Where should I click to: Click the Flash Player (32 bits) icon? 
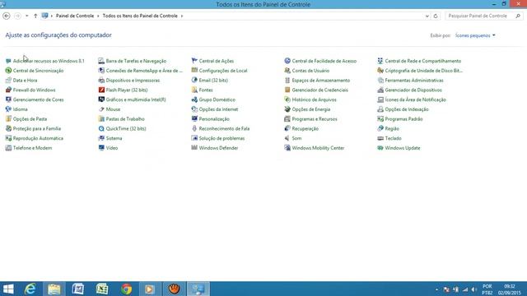point(101,90)
